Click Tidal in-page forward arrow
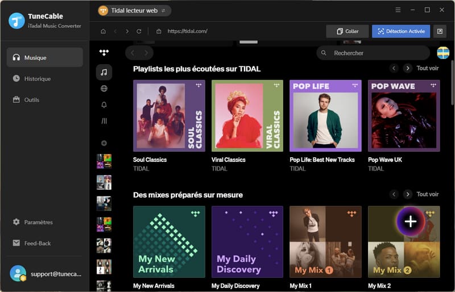The width and height of the screenshot is (455, 292). 146,53
